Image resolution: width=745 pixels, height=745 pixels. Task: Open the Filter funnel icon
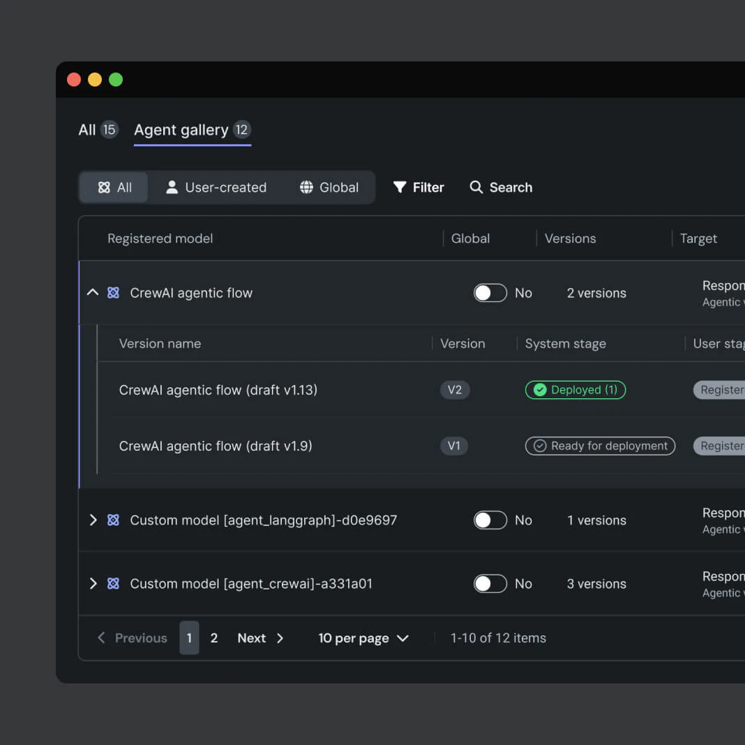[399, 187]
